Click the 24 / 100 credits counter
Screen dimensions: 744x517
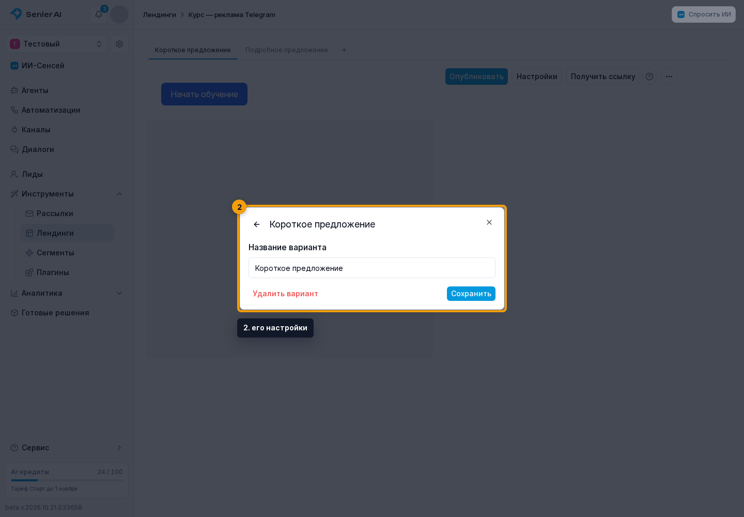(110, 472)
